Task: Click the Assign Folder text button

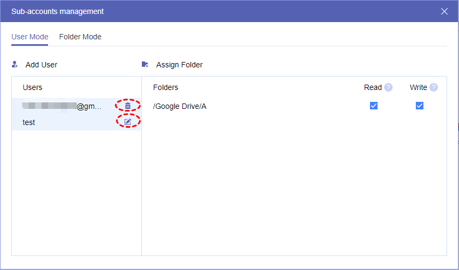Action: [x=180, y=65]
